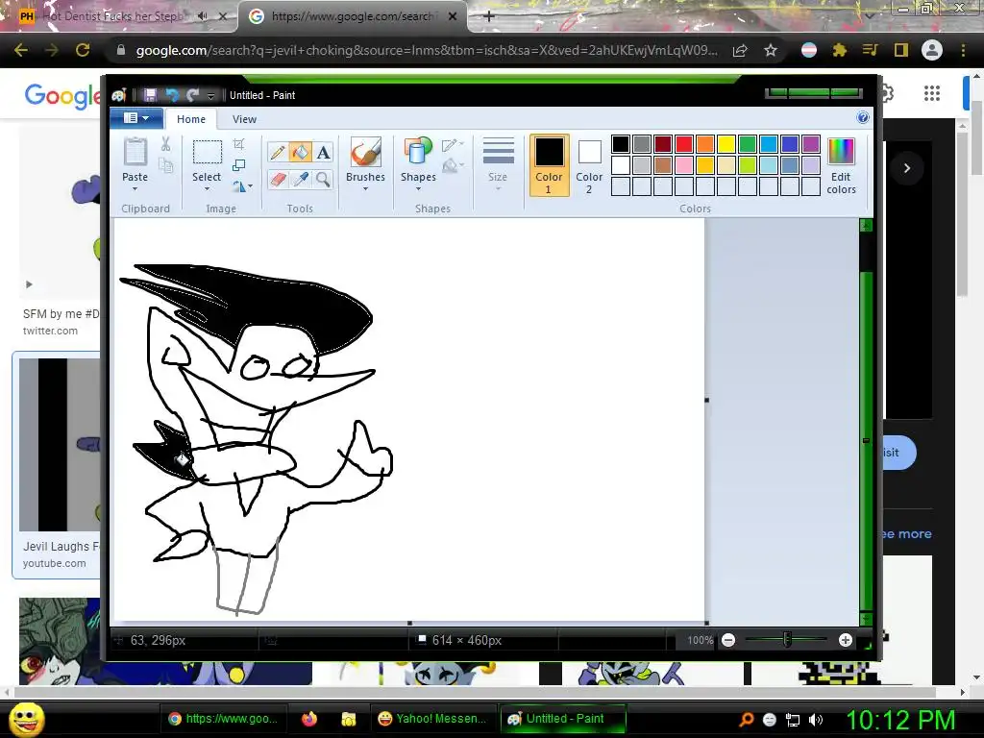This screenshot has height=738, width=984.
Task: Switch to the View ribbon tab
Action: click(244, 119)
